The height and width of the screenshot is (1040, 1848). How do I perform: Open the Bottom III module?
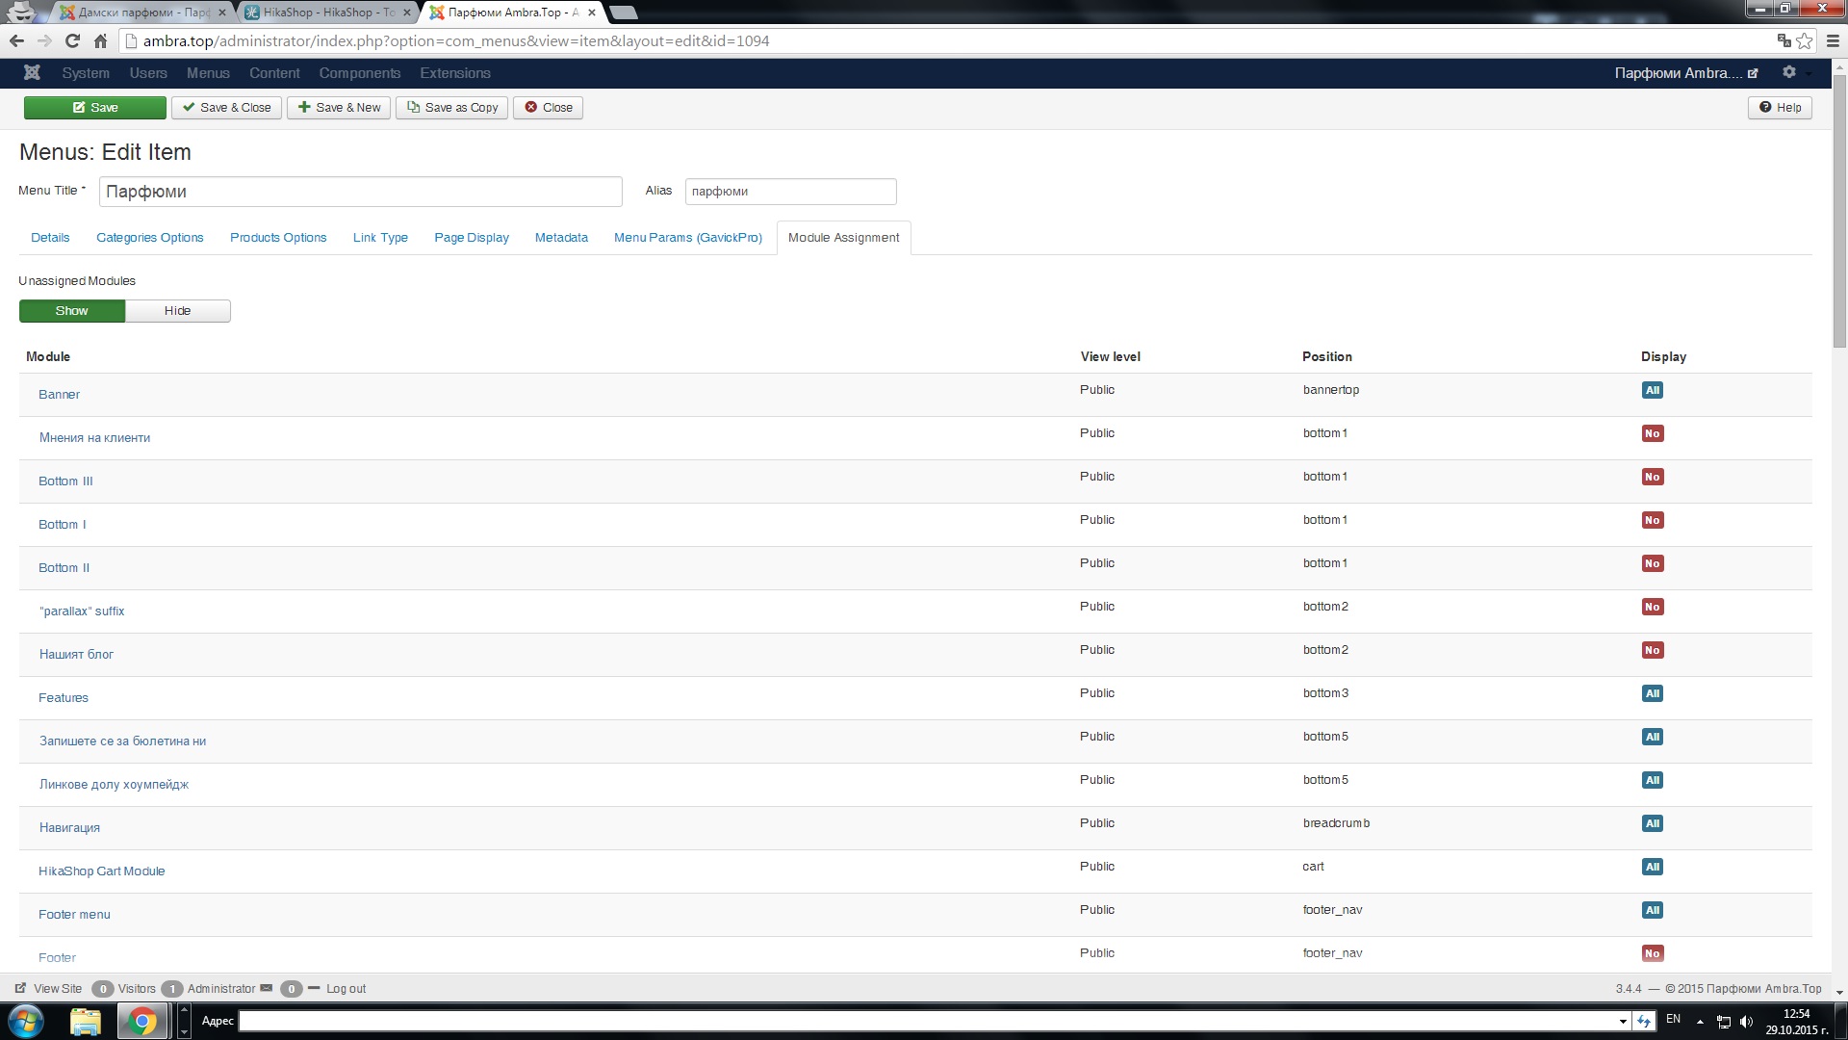[x=65, y=481]
